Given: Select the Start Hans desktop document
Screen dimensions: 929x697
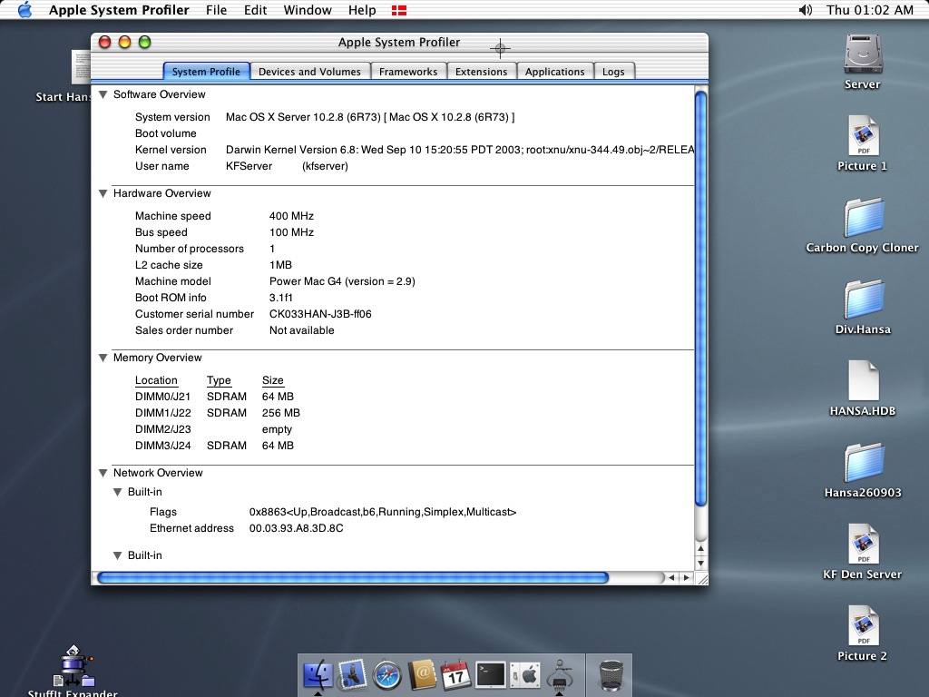Looking at the screenshot, I should point(82,67).
